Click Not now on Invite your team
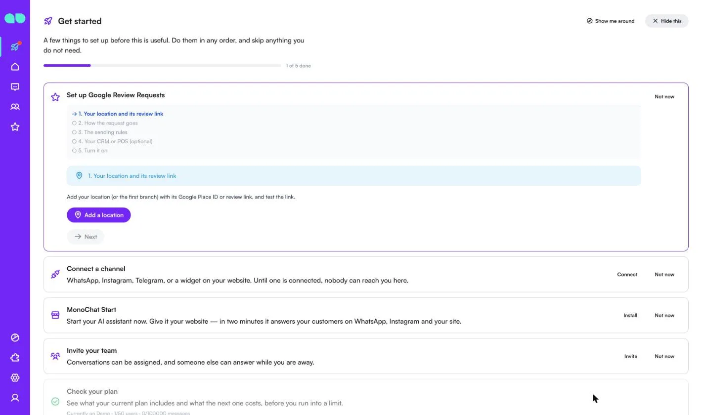This screenshot has height=415, width=702. point(664,356)
